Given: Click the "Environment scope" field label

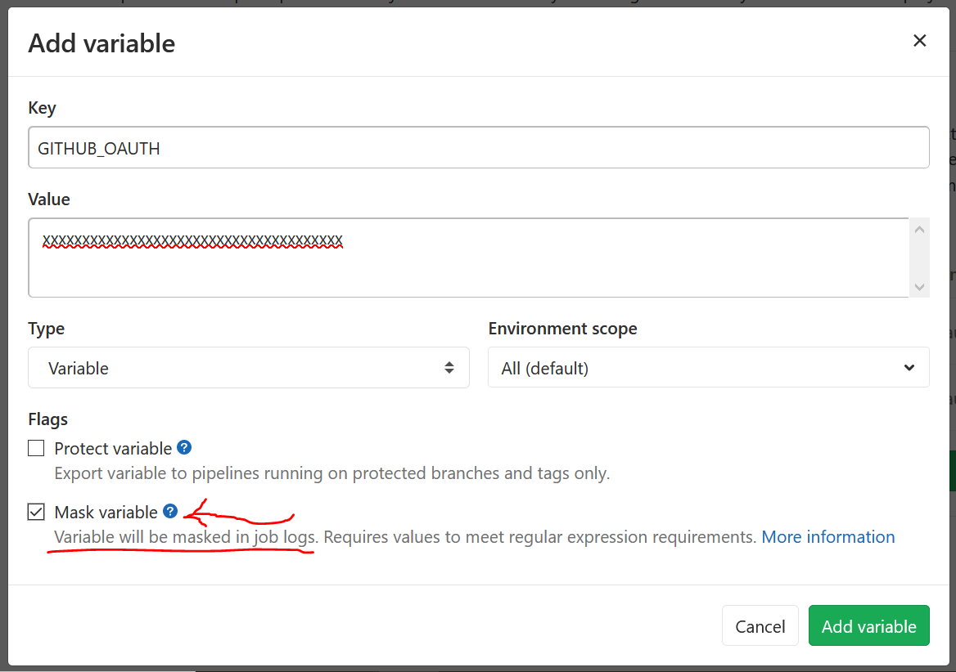Looking at the screenshot, I should [562, 329].
